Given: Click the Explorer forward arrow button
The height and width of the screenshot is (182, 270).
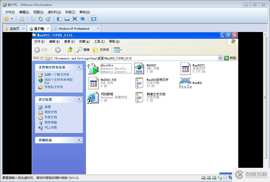Looking at the screenshot, I should (58, 50).
